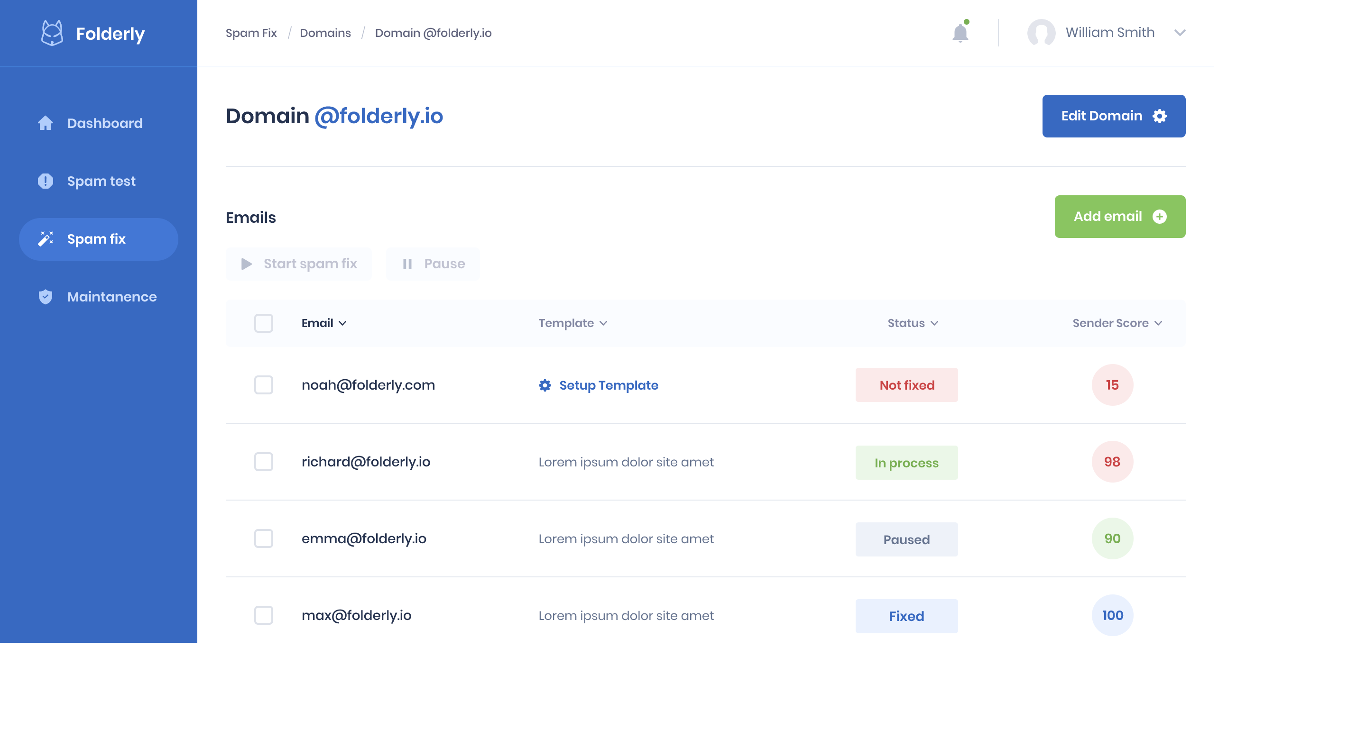
Task: Click the gear icon in Edit Domain
Action: tap(1160, 116)
